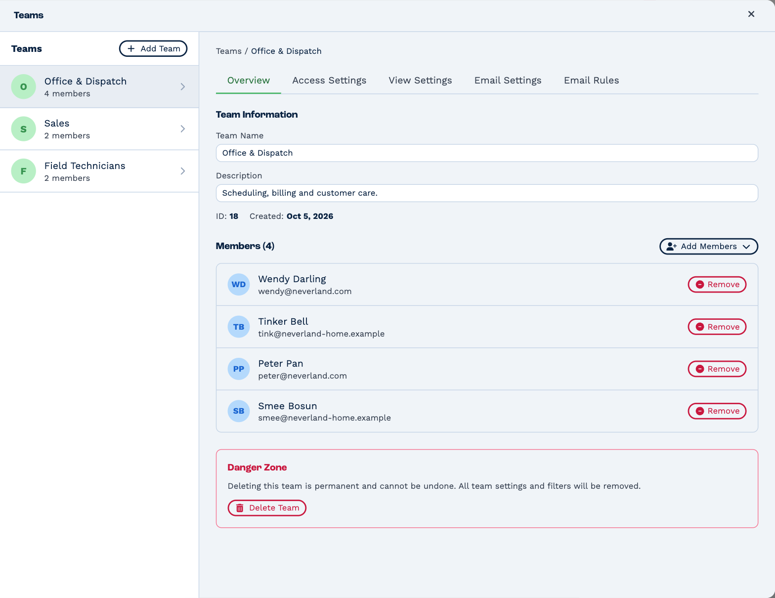The width and height of the screenshot is (775, 598).
Task: Close the Teams dialog
Action: [751, 14]
